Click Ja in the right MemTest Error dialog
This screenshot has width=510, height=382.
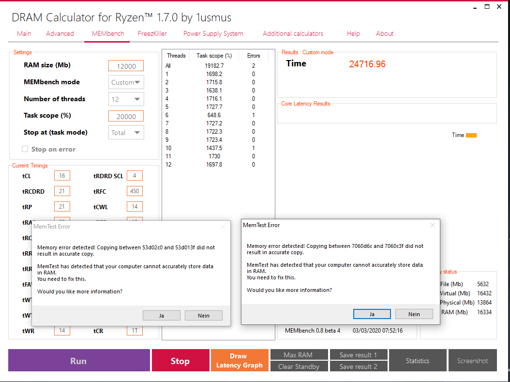pos(372,314)
